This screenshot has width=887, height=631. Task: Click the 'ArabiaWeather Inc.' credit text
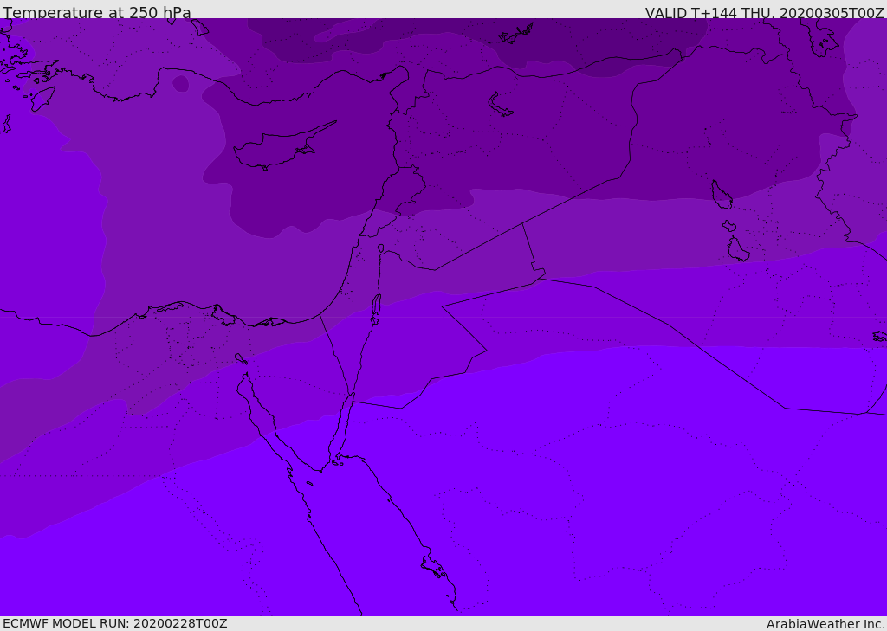point(825,624)
